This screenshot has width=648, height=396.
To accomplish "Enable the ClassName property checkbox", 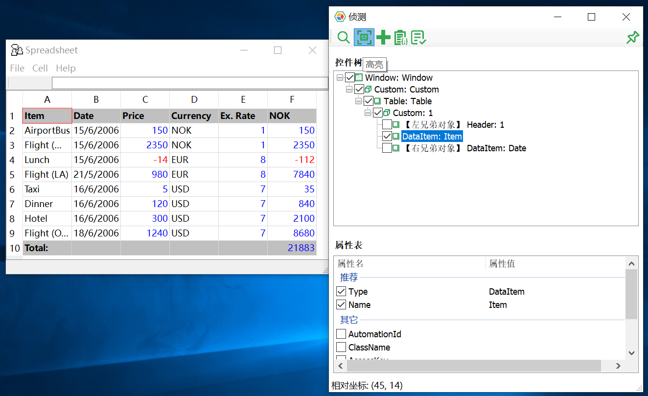I will pos(341,348).
